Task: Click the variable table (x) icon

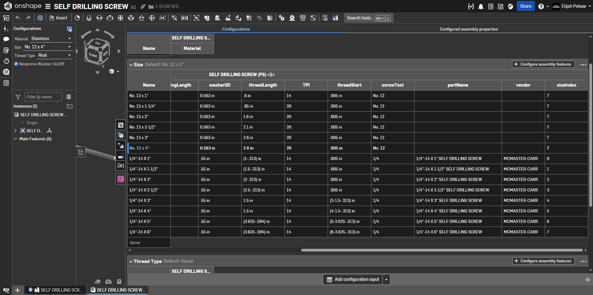Action: (121, 166)
